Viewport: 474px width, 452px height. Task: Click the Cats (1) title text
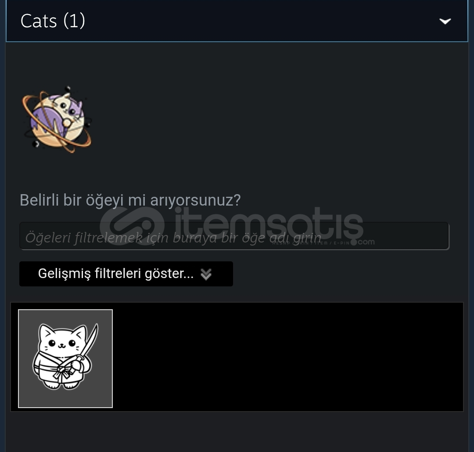click(53, 21)
